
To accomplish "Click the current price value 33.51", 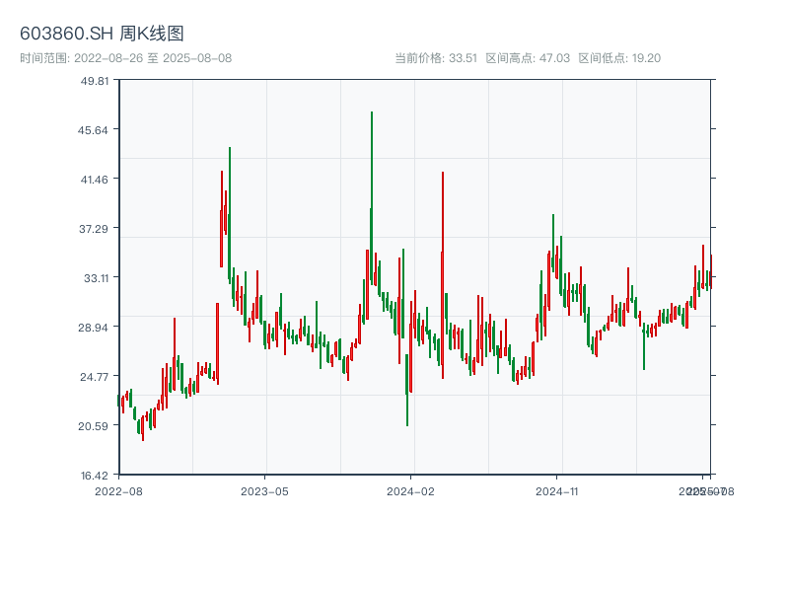I will [463, 58].
